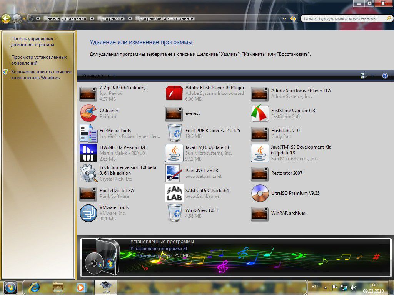Click the UltraISO Premium V9.35 disc icon
This screenshot has height=295, width=394.
click(260, 193)
